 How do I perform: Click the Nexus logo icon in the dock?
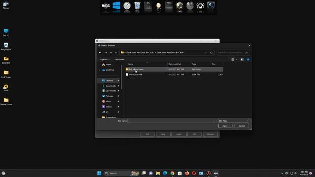tap(106, 6)
